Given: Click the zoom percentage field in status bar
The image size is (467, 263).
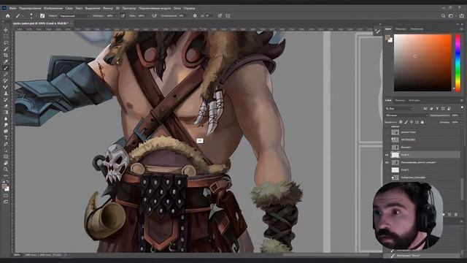Looking at the screenshot, I should [x=17, y=255].
